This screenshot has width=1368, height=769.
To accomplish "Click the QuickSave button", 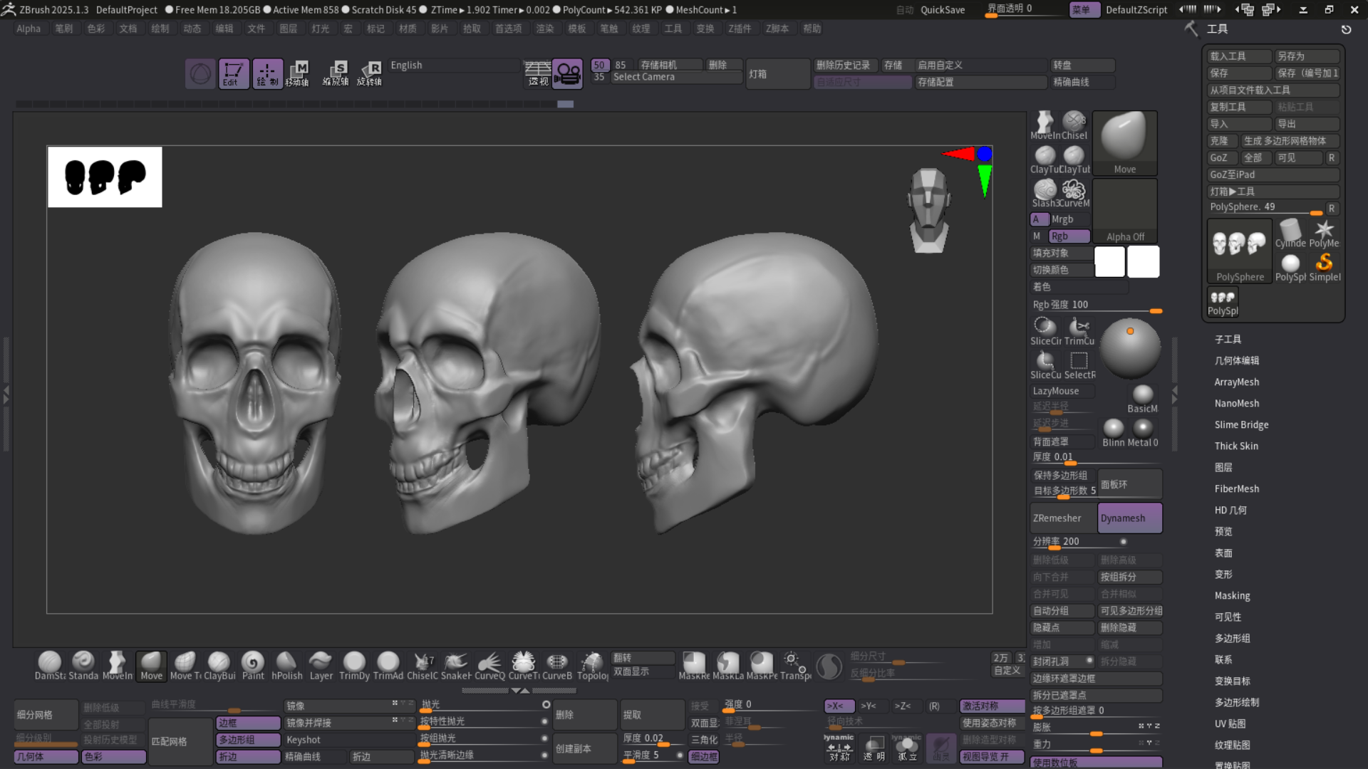I will click(943, 10).
